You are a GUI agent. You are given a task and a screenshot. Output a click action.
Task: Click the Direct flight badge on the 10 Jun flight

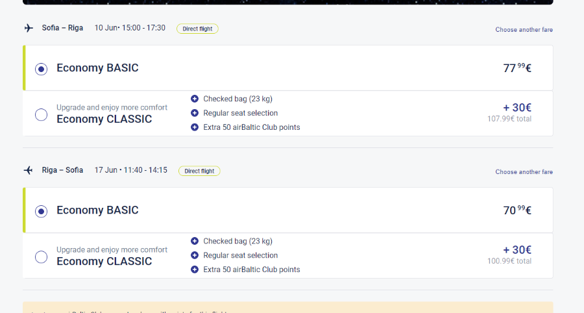point(197,29)
